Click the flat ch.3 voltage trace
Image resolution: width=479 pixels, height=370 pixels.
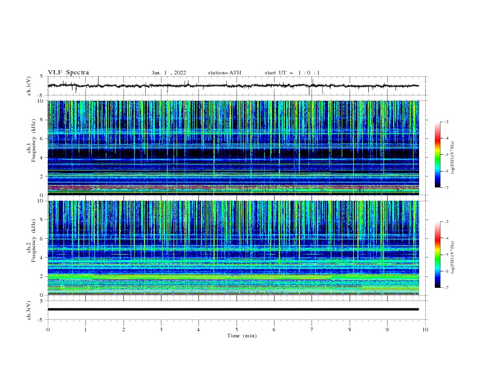pyautogui.click(x=233, y=310)
